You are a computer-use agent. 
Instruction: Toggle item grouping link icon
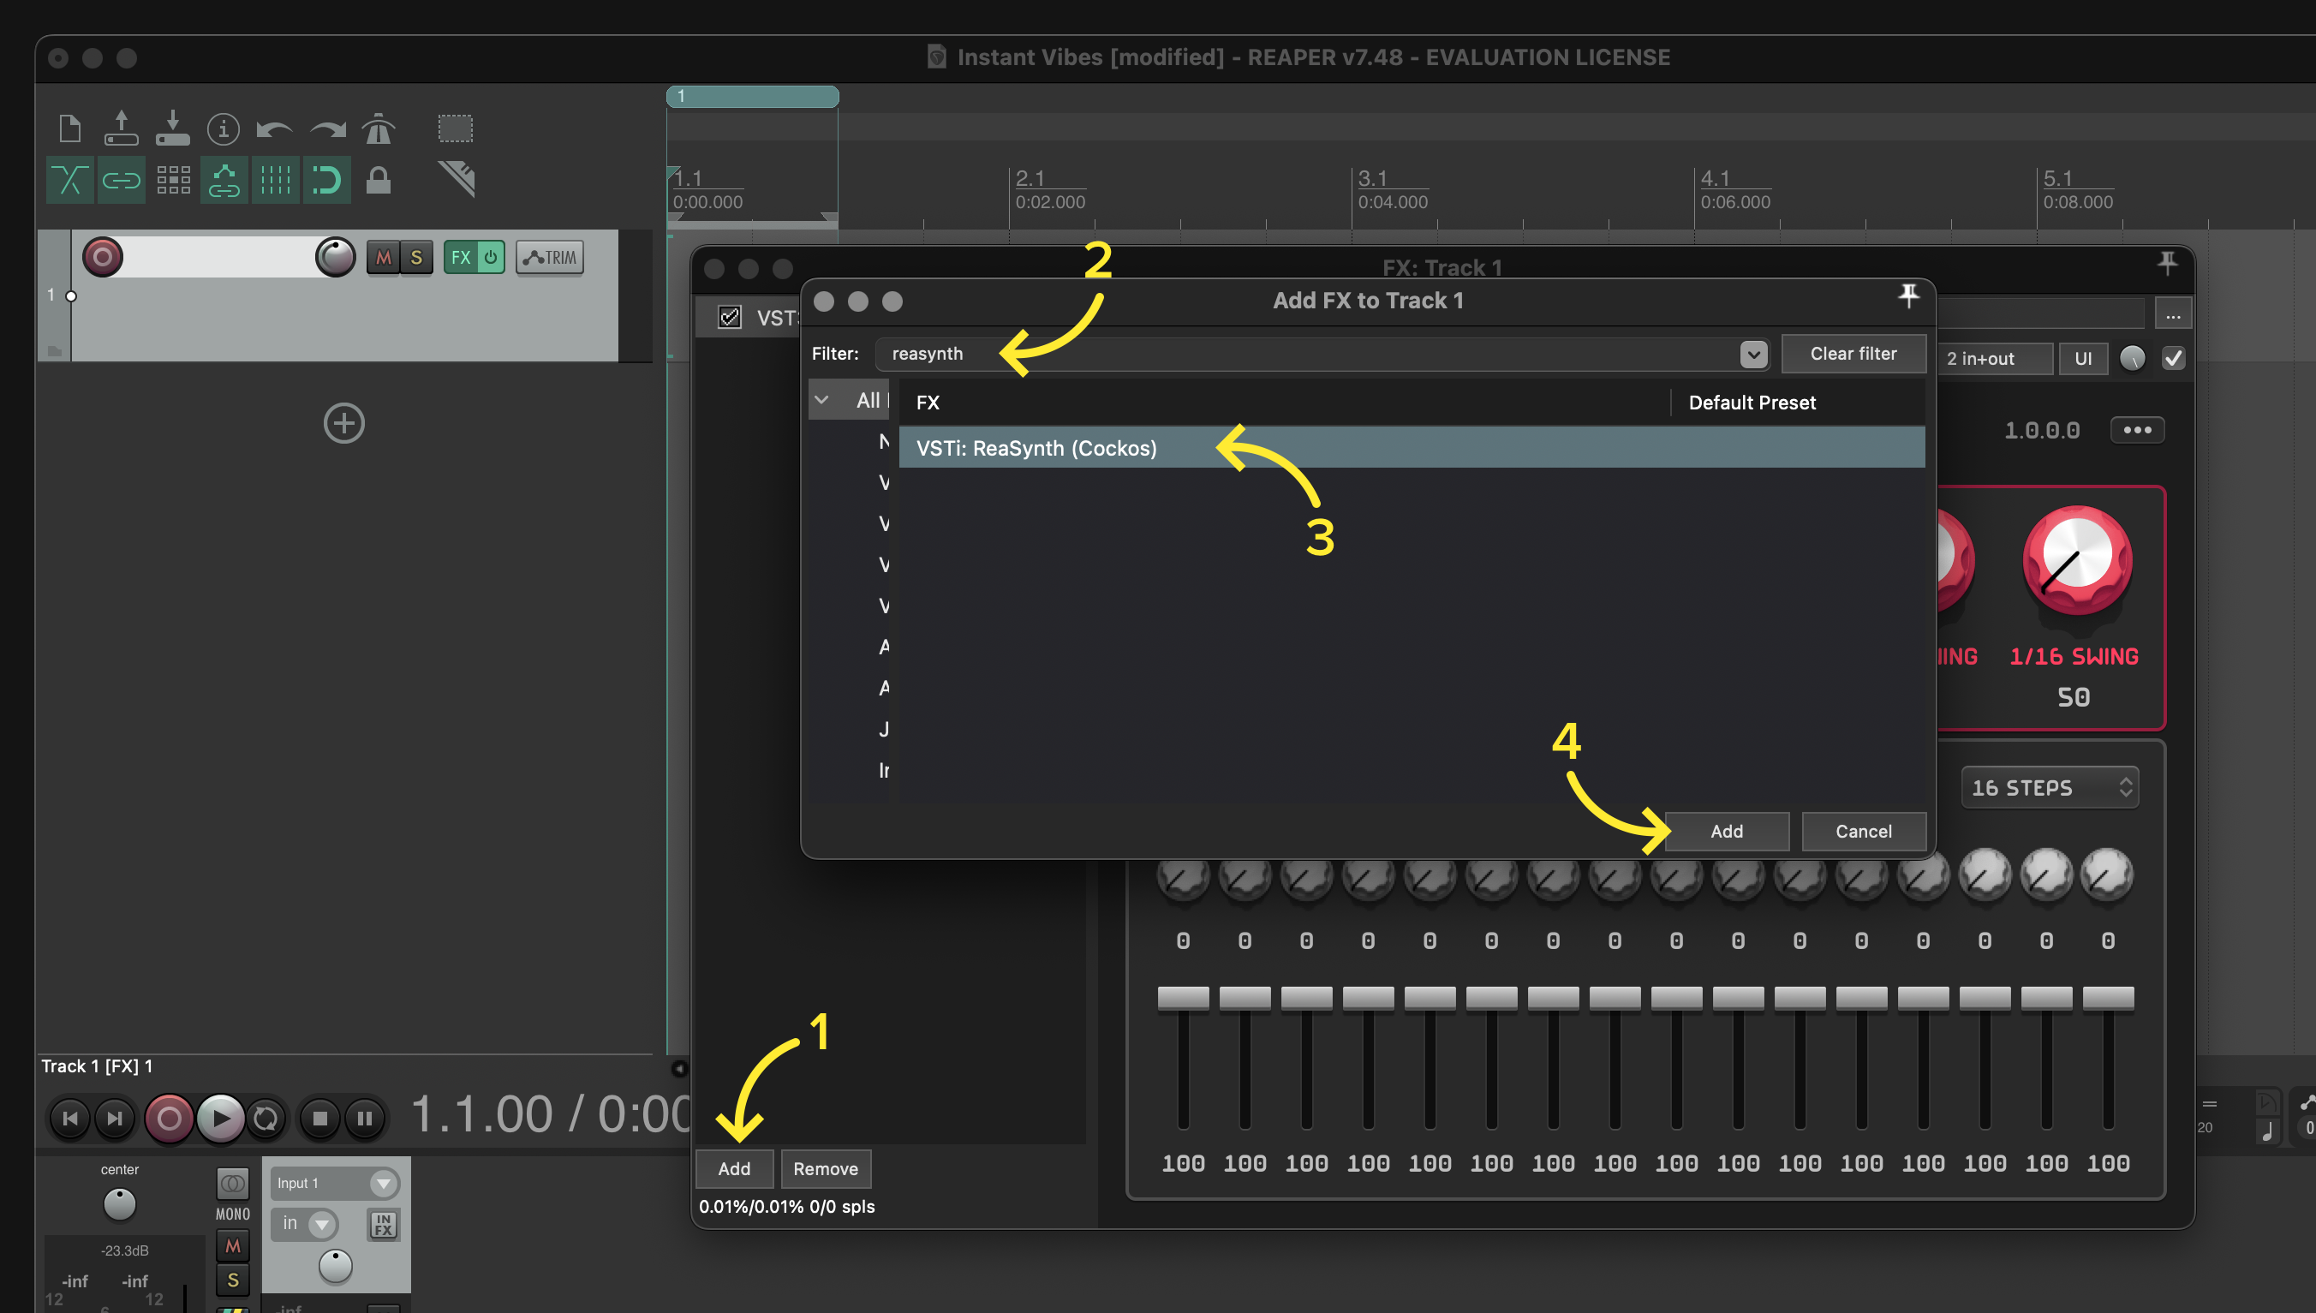pyautogui.click(x=121, y=180)
